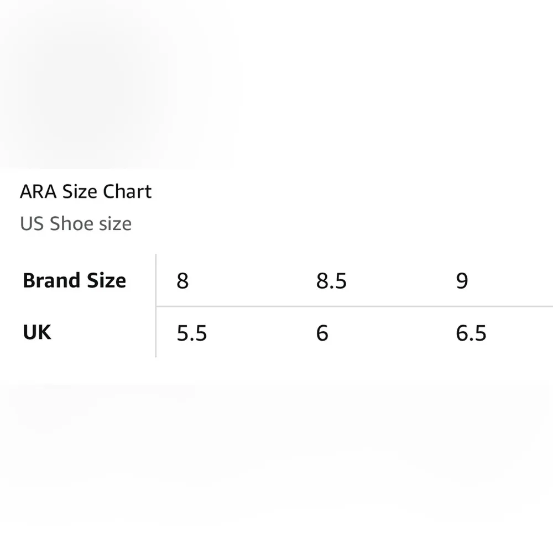Choose the UK size 6 cell
This screenshot has height=553, width=553.
(x=322, y=333)
